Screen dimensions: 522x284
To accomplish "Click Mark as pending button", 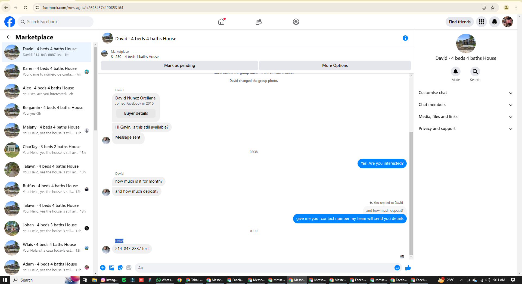I will [x=179, y=65].
